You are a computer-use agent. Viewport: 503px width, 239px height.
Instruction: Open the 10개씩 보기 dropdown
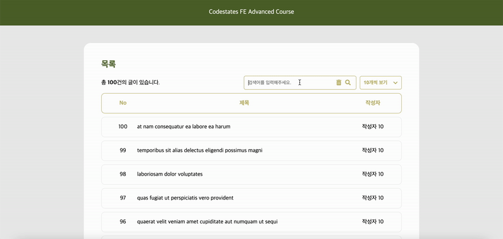coord(380,82)
